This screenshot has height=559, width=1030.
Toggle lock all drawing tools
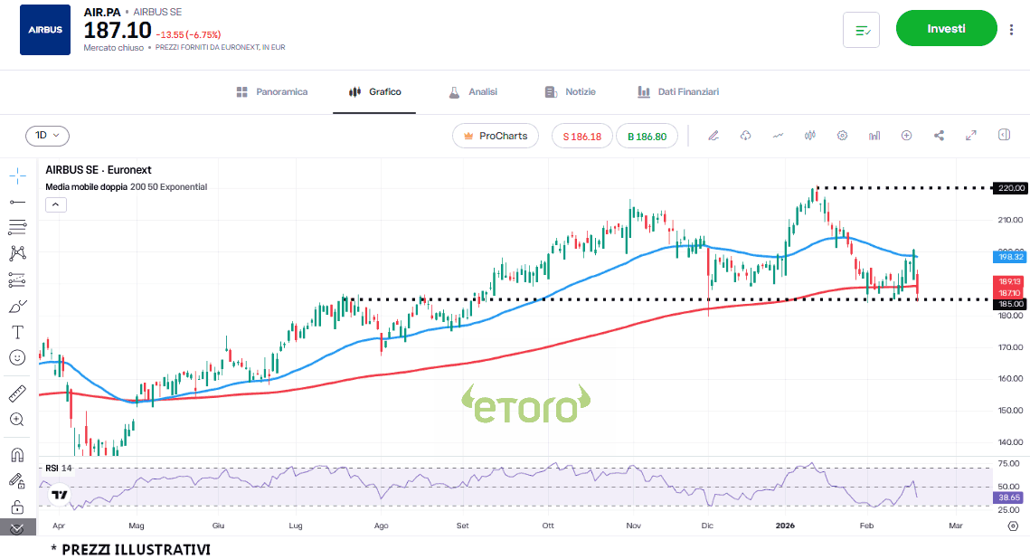(x=17, y=507)
